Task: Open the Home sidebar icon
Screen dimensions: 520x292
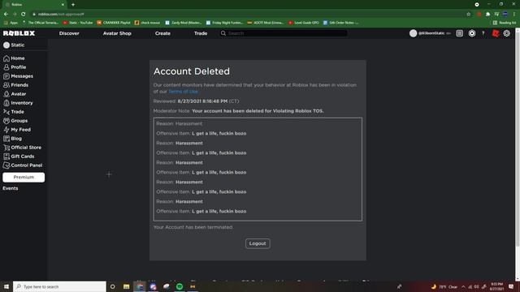Action: pos(6,58)
